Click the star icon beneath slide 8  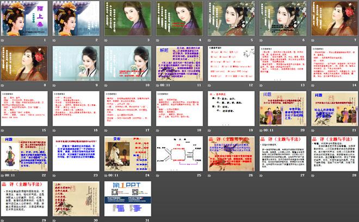click(3, 85)
